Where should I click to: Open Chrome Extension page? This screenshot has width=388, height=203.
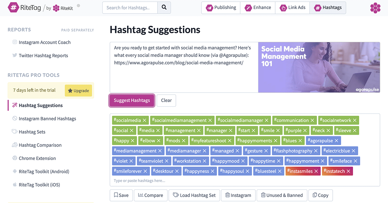(37, 158)
